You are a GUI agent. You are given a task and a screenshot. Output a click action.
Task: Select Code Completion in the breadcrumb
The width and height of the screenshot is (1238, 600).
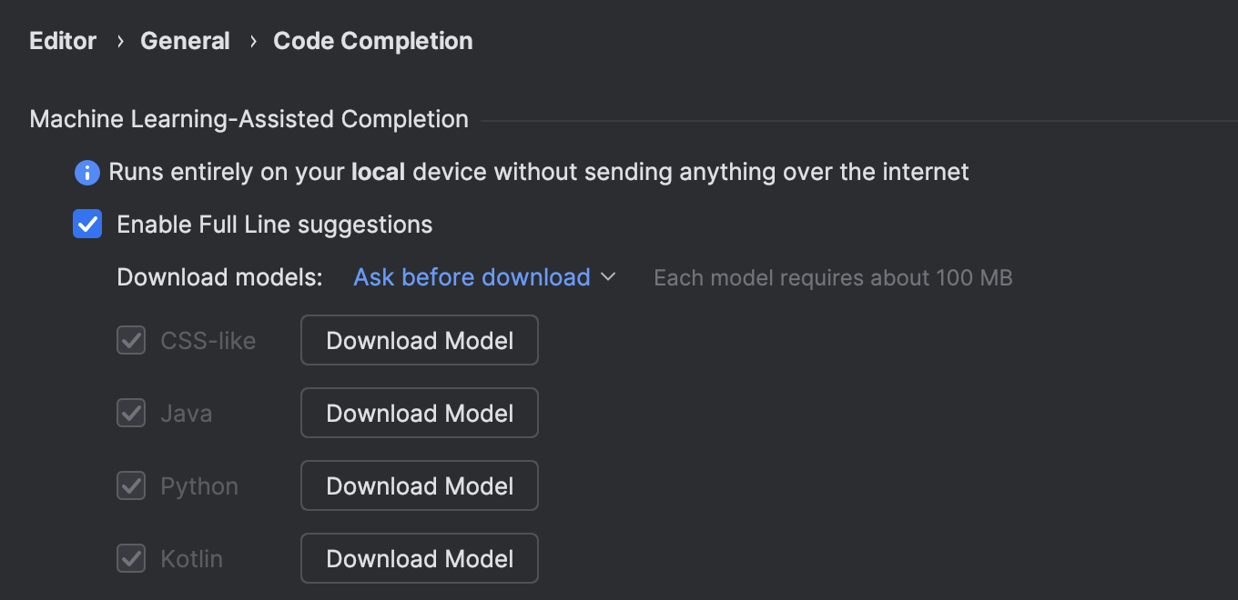point(373,41)
